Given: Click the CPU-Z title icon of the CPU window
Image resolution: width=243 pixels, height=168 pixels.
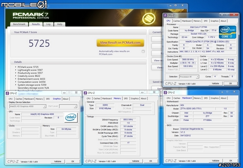Looking at the screenshot, I should pos(165,15).
